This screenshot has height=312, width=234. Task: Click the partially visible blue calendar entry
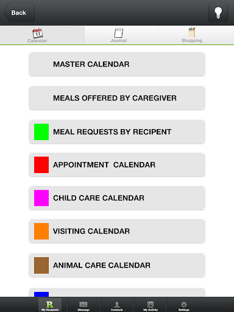click(117, 292)
